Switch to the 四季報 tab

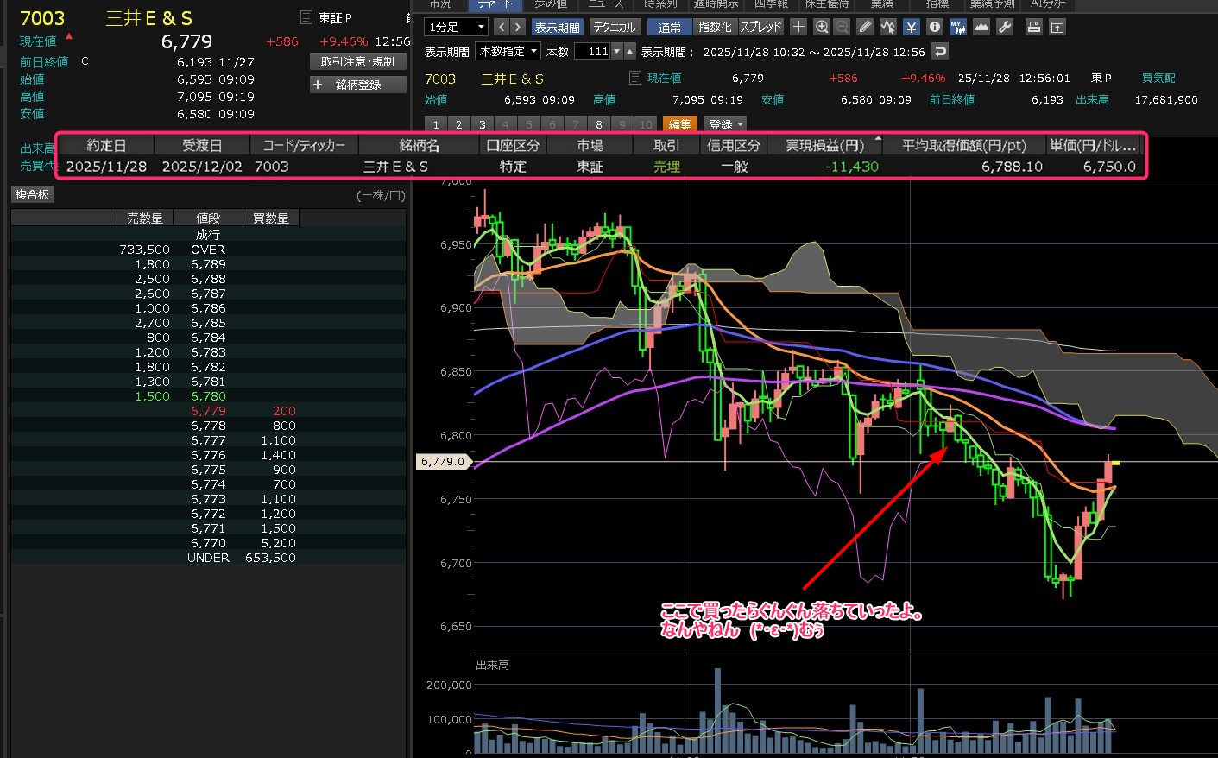(x=770, y=4)
